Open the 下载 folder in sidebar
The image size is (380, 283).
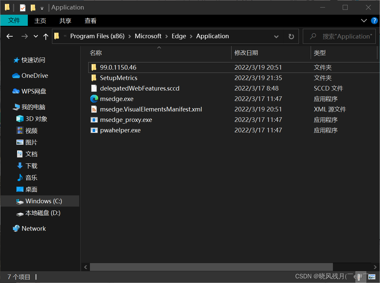31,166
